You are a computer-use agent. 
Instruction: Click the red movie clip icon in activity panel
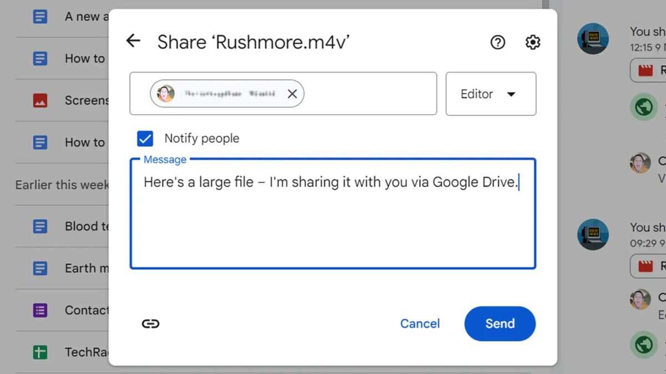(647, 70)
